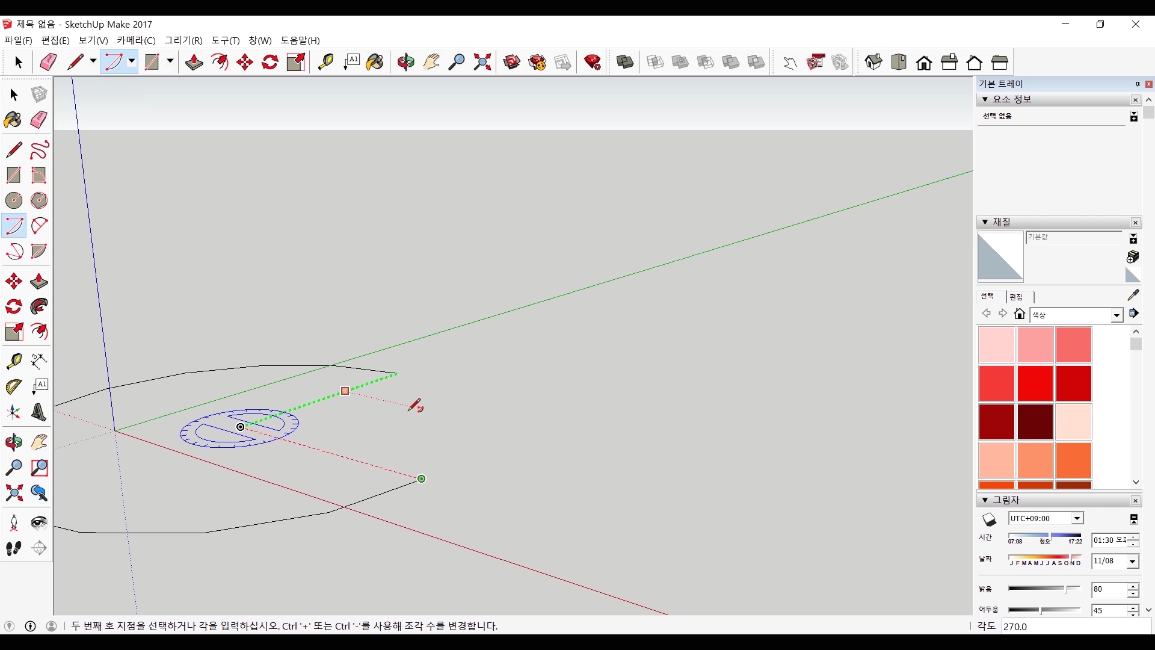Screen dimensions: 1155x650
Task: Select the Push/Pull tool in top toolbar
Action: [x=194, y=62]
